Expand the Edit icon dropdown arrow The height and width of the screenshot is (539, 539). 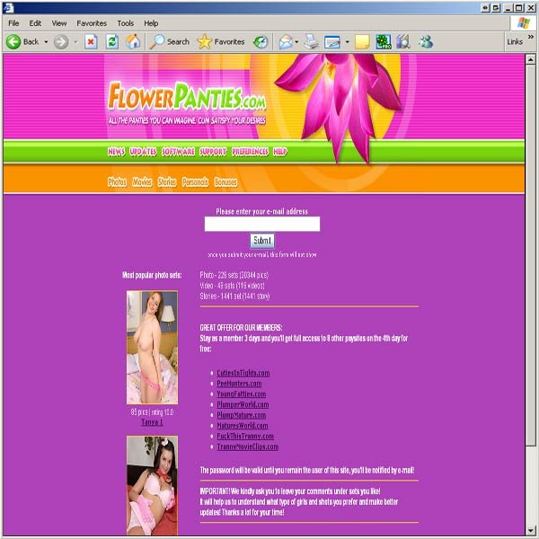pos(347,42)
